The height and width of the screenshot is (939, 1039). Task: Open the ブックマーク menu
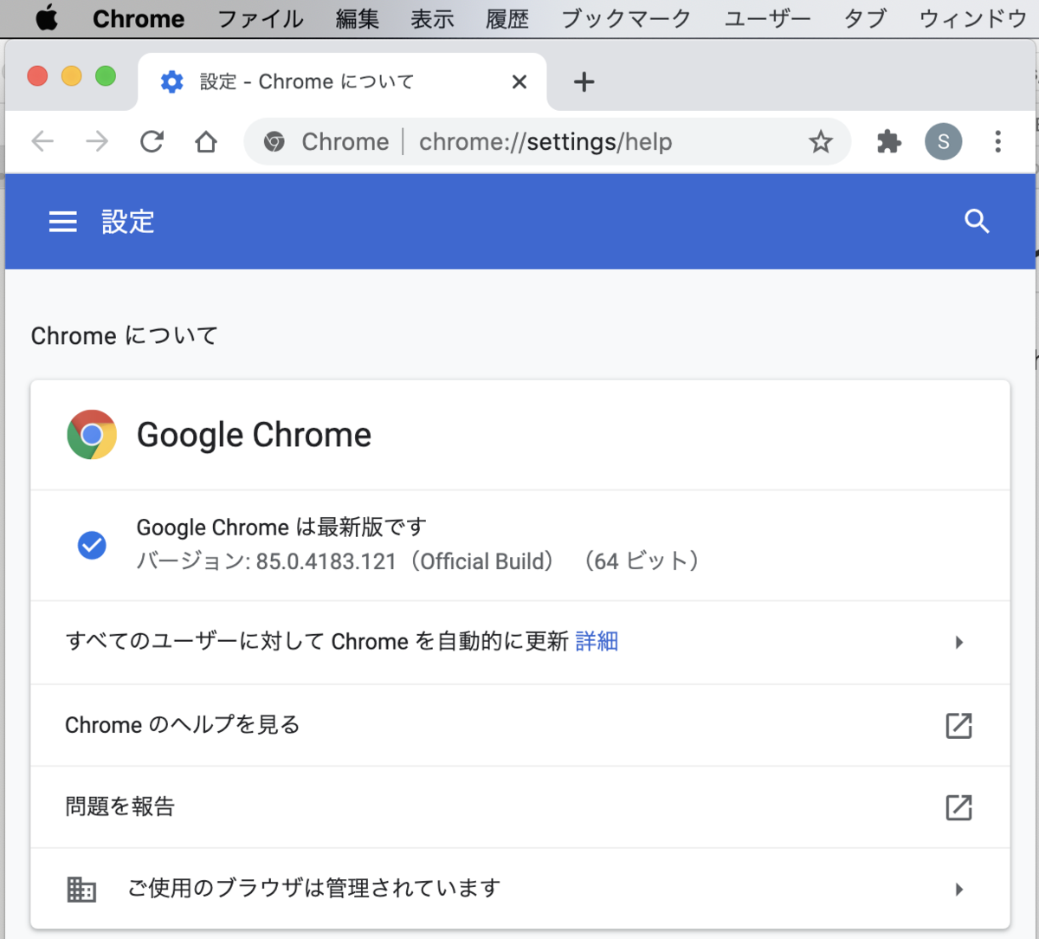point(625,18)
